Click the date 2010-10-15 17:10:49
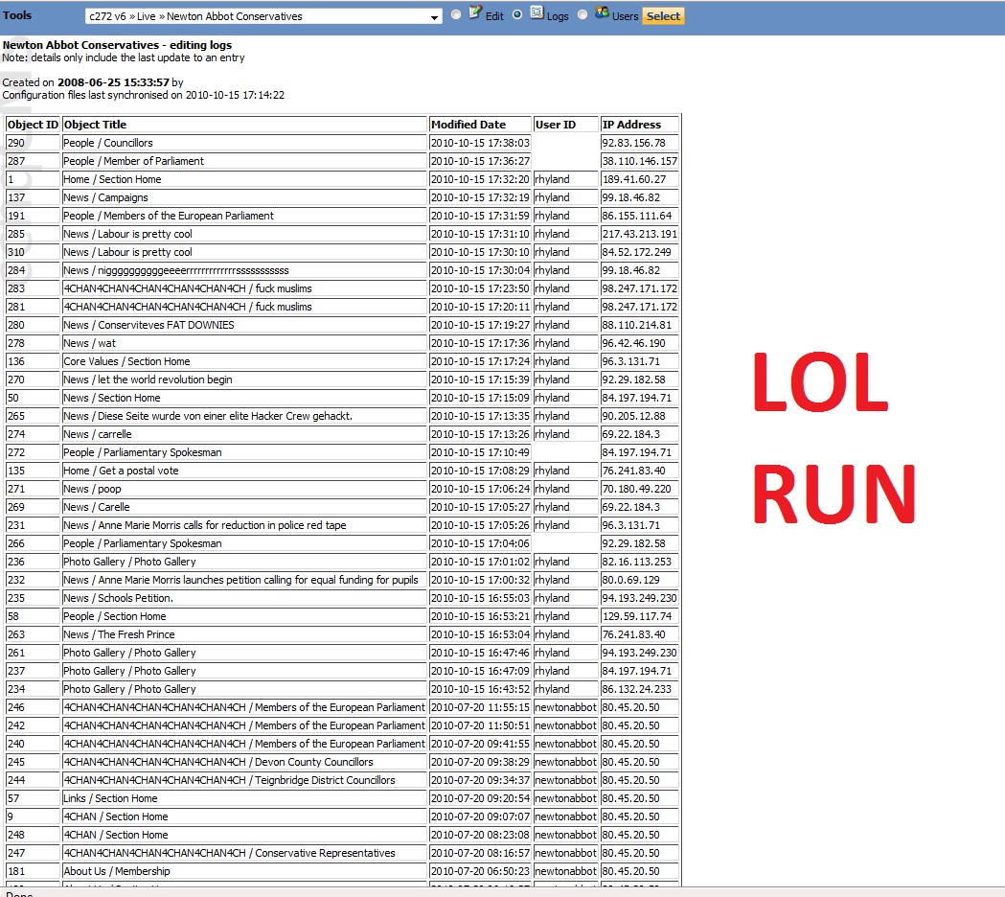 click(480, 452)
